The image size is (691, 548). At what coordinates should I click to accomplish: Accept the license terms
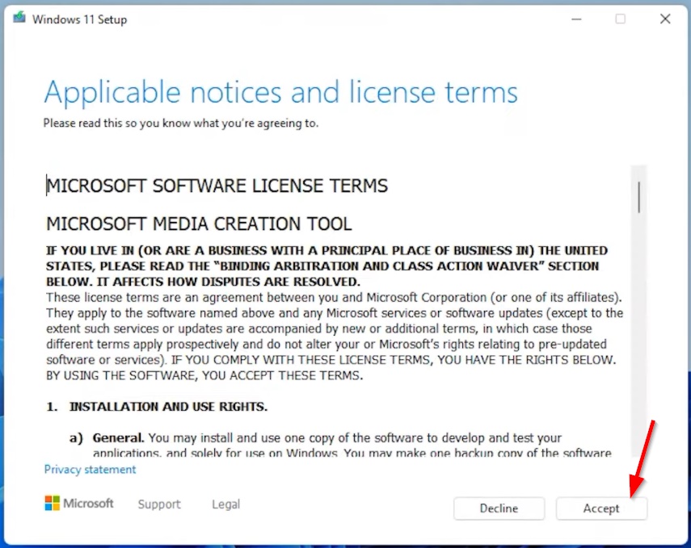(x=601, y=508)
